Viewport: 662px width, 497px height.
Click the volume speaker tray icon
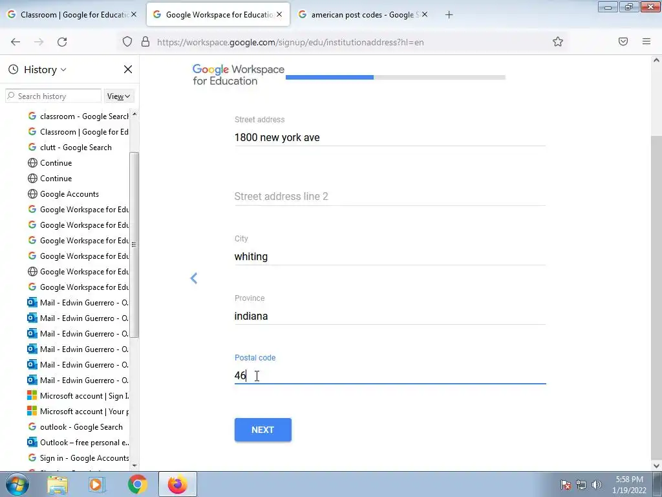(597, 485)
